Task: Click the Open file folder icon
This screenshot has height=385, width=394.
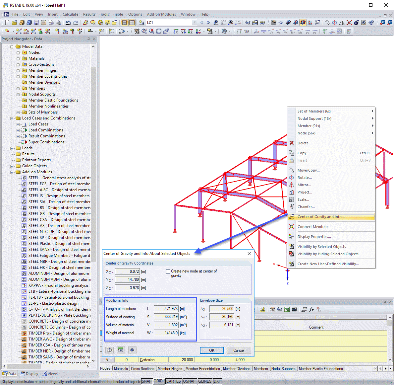Action: (14, 23)
